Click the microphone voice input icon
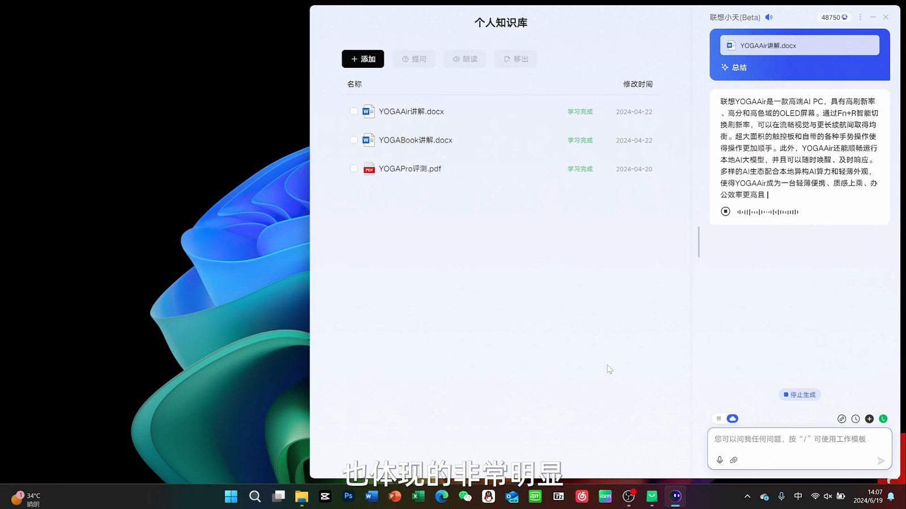This screenshot has width=906, height=509. 720,460
